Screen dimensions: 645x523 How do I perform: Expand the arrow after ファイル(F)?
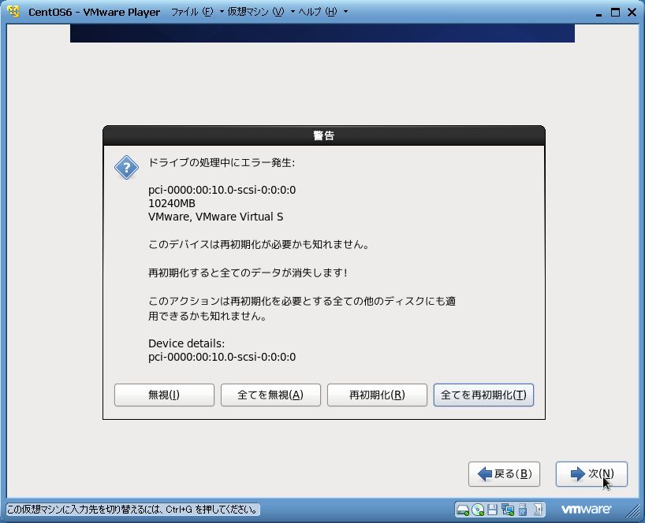pyautogui.click(x=222, y=12)
